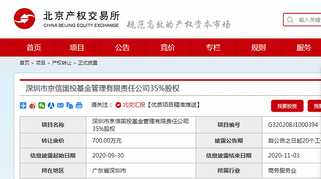Image resolution: width=321 pixels, height=179 pixels.
Task: Share the listing via Weibo icon
Action: 33,105
